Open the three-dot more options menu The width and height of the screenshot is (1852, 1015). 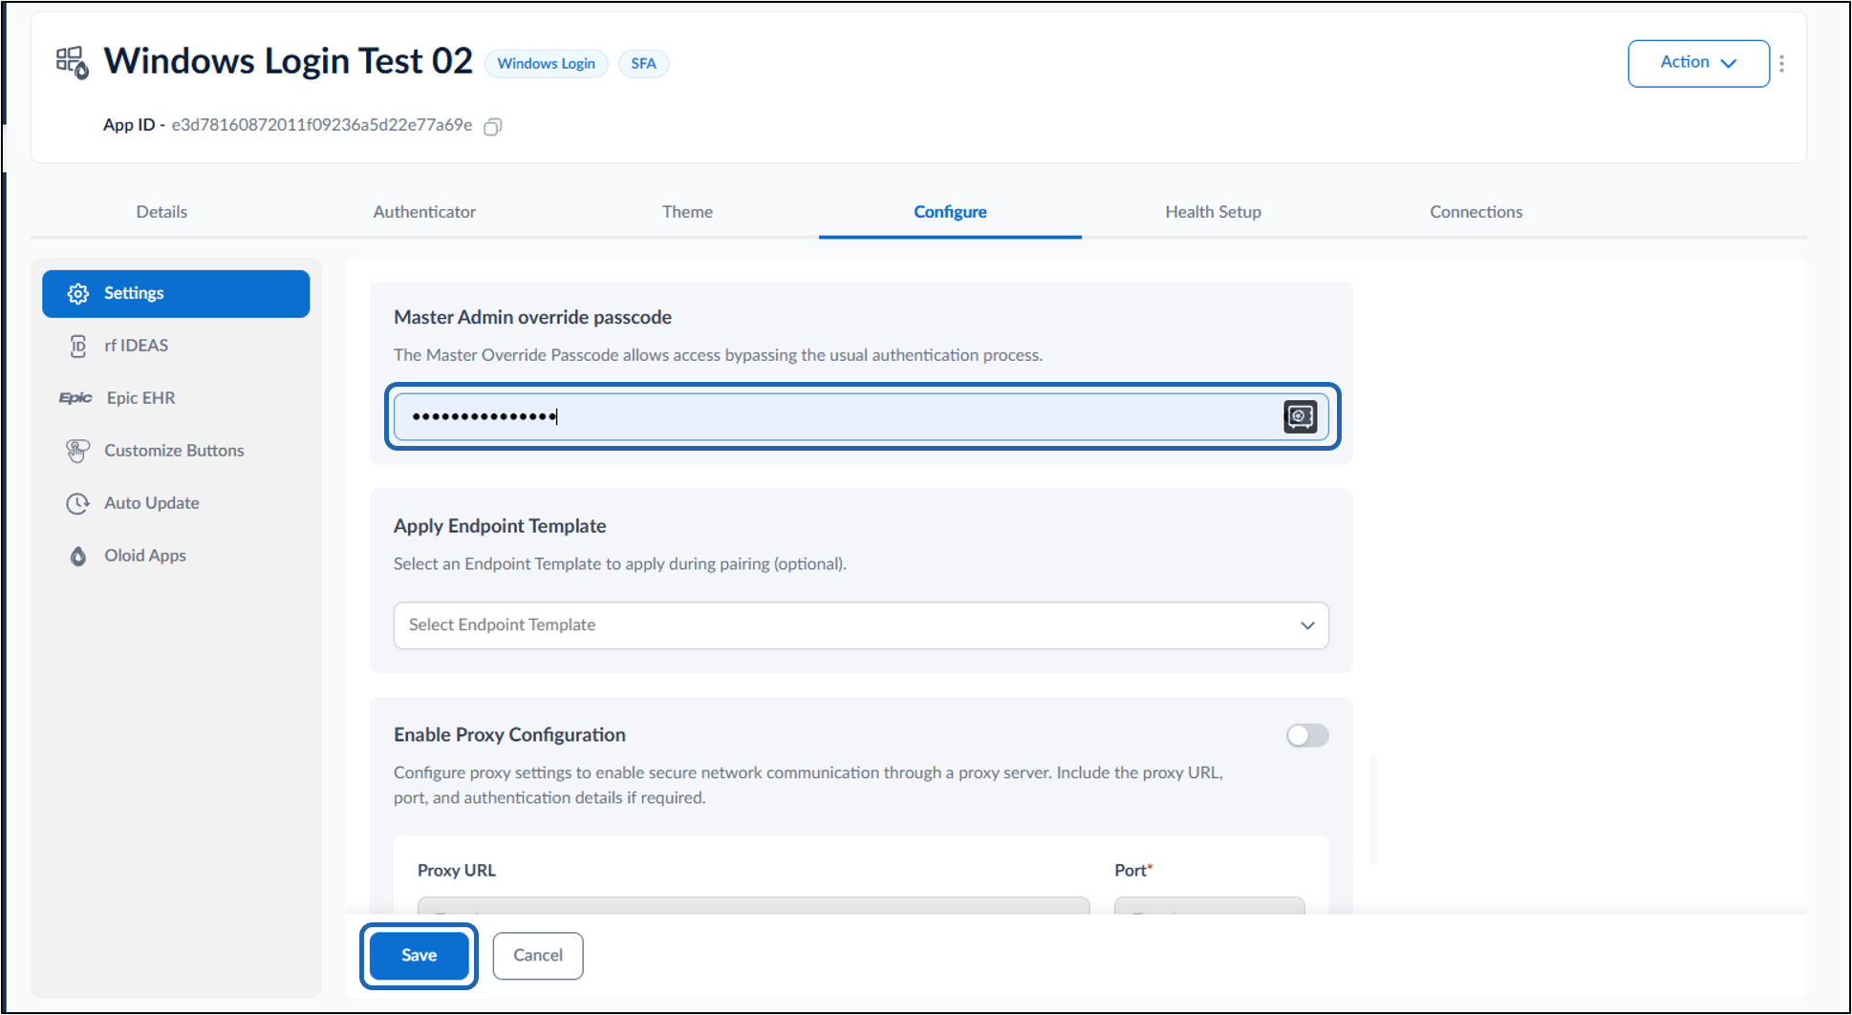click(x=1781, y=63)
